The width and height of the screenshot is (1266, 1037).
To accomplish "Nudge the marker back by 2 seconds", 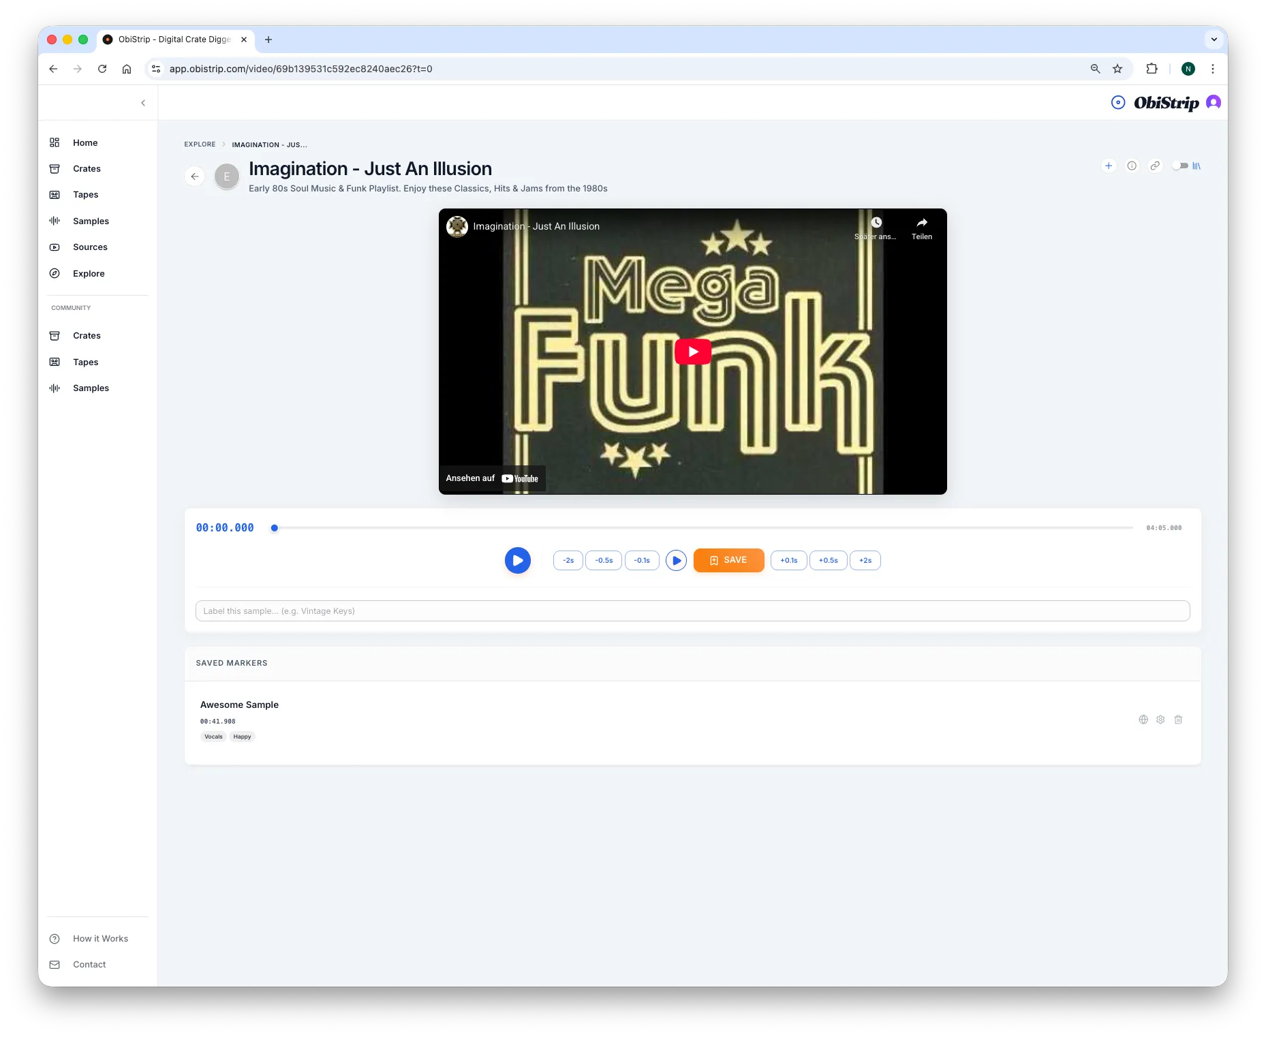I will 568,560.
